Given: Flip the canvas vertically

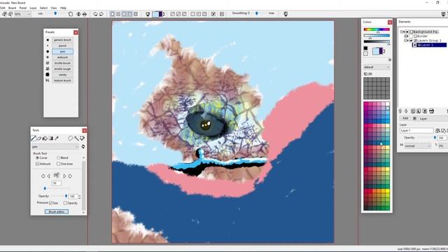Looking at the screenshot, I should [85, 14].
